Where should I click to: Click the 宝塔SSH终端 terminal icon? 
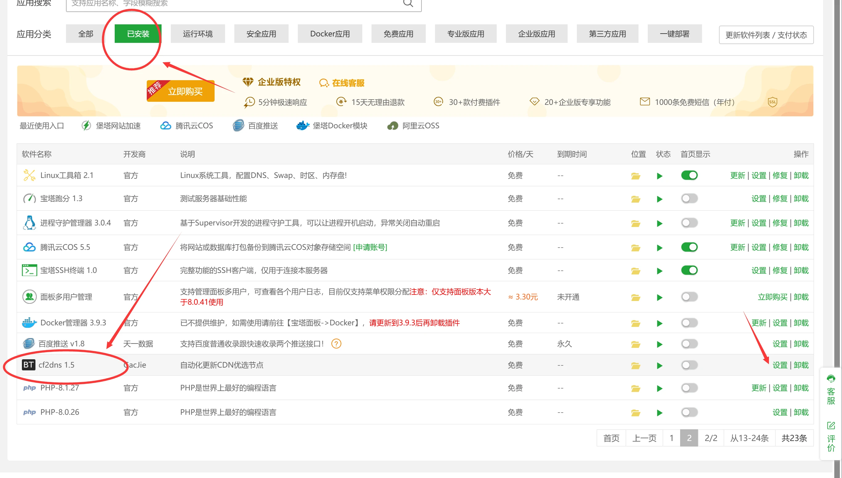[29, 270]
